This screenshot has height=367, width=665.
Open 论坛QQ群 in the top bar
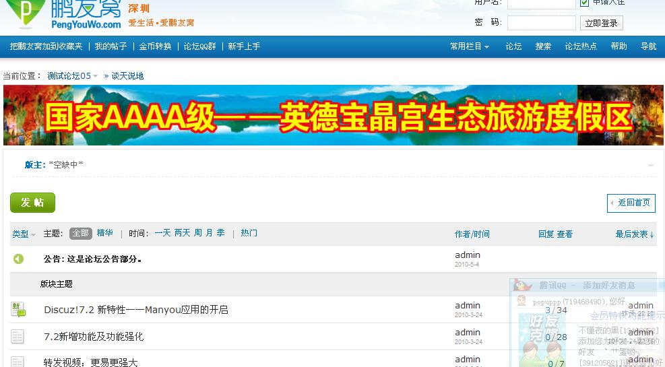[199, 46]
